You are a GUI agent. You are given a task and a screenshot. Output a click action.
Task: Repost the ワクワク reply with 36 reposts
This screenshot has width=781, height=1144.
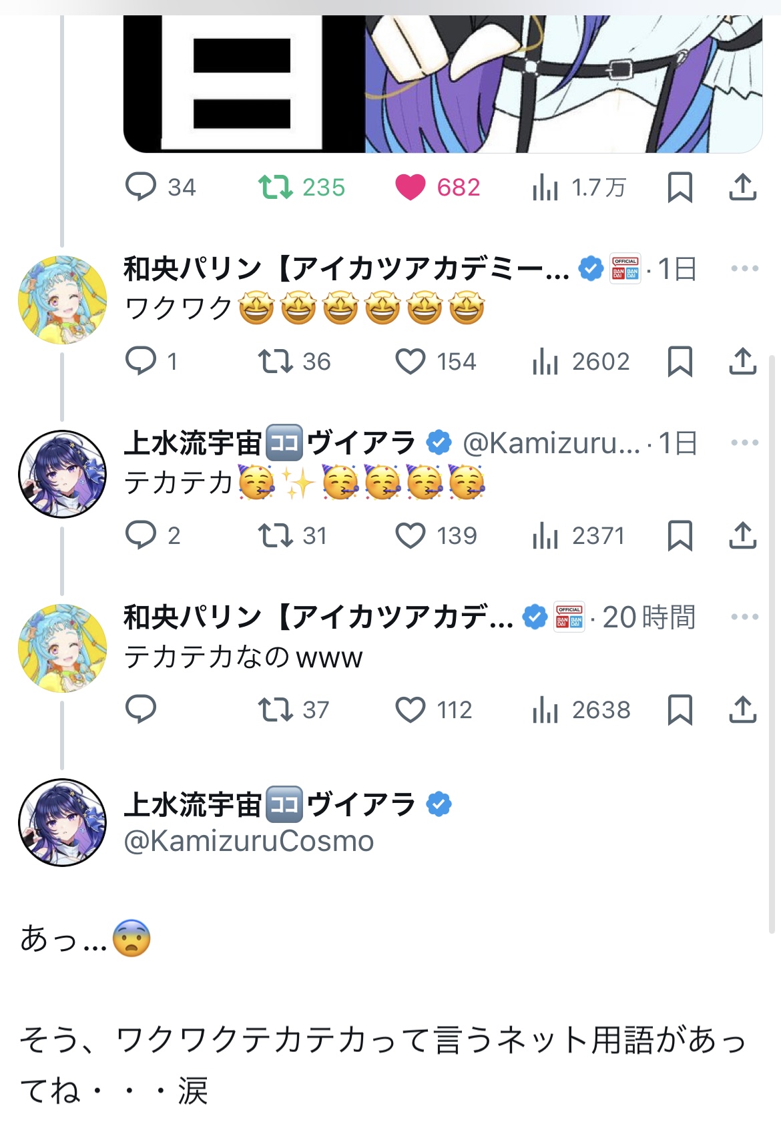tap(275, 362)
